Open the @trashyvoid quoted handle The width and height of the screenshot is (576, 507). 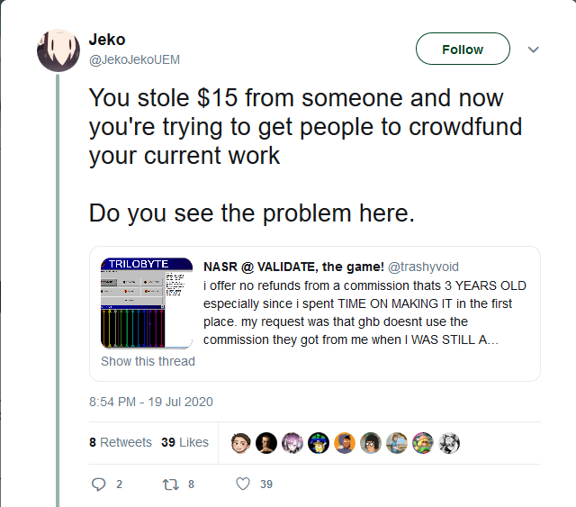pyautogui.click(x=423, y=267)
